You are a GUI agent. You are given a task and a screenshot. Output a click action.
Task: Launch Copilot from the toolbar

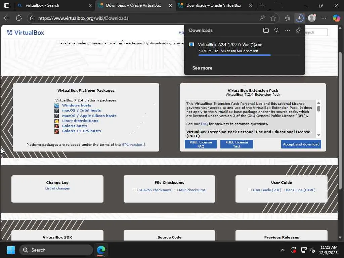point(336,18)
